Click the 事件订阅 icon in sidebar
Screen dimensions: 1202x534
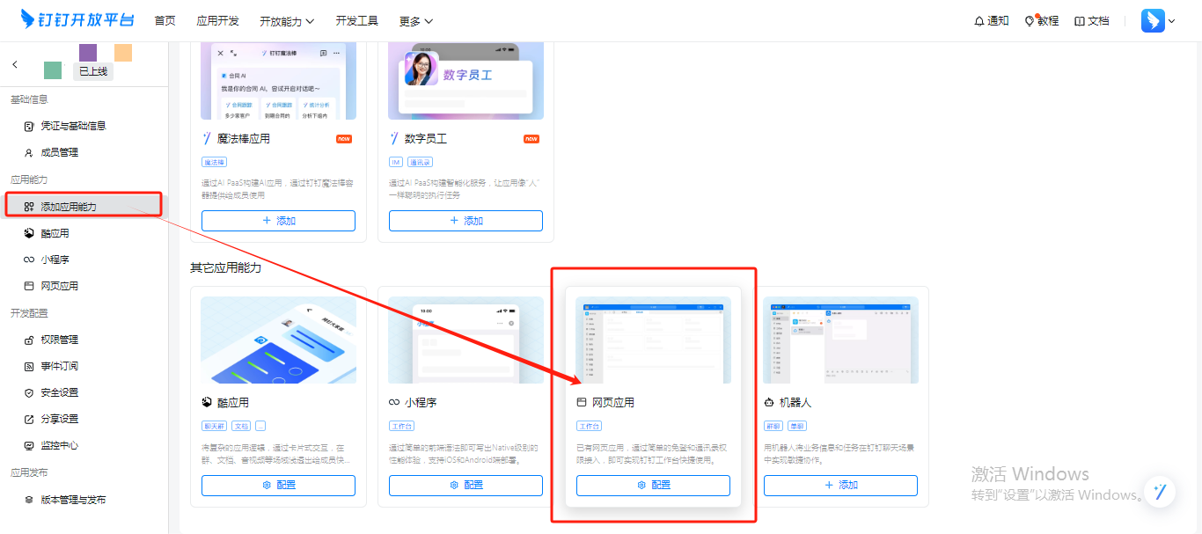click(29, 366)
